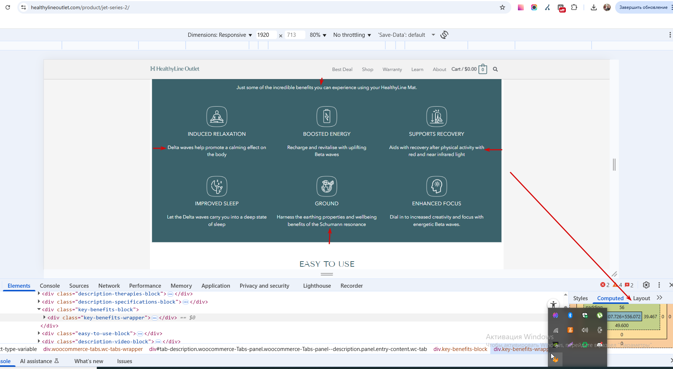This screenshot has height=369, width=673.
Task: Open the Warranty navigation link
Action: pyautogui.click(x=392, y=70)
